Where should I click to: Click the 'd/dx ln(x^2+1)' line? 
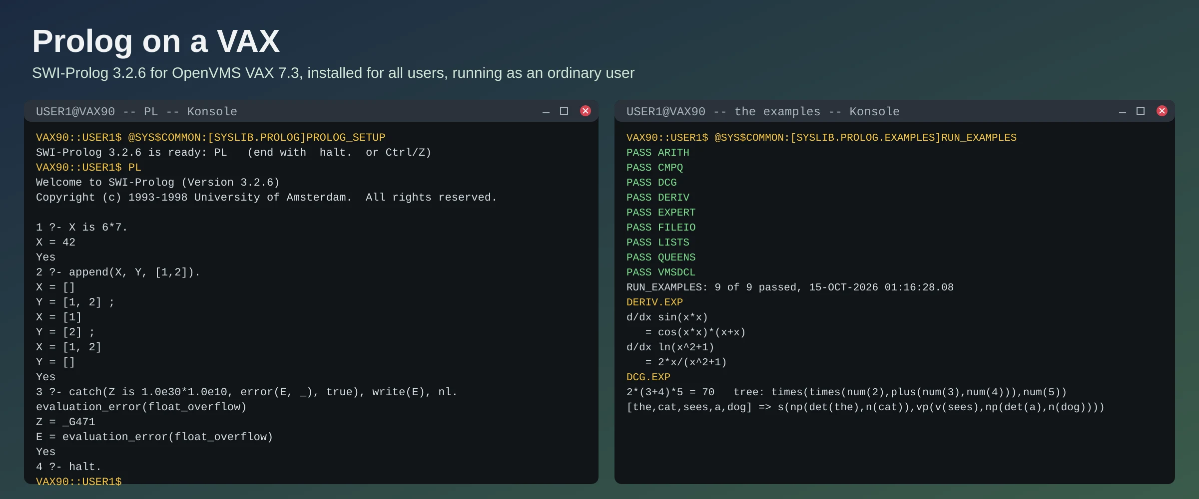click(x=670, y=347)
